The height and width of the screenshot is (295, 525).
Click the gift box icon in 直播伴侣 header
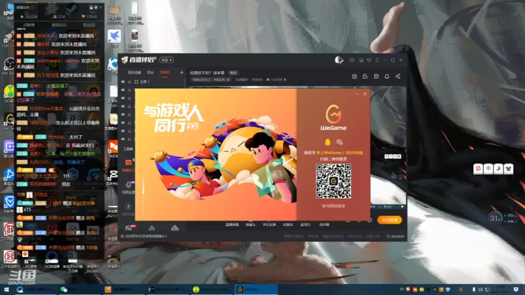point(354,76)
